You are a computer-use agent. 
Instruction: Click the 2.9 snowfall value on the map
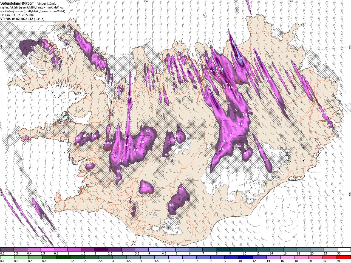pyautogui.click(x=228, y=84)
